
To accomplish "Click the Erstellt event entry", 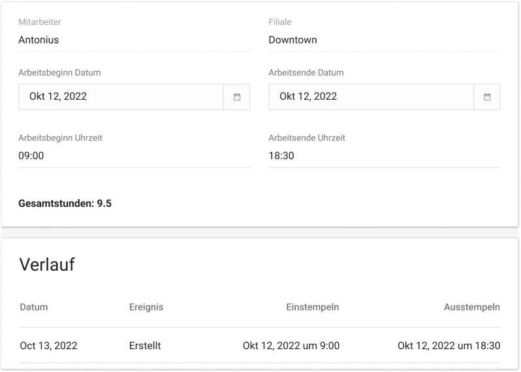I will pyautogui.click(x=145, y=346).
